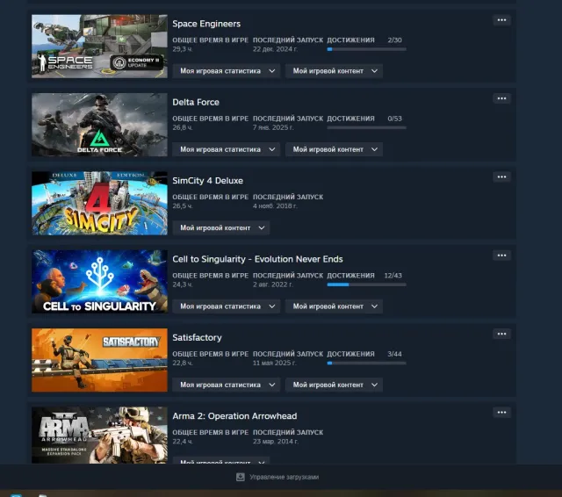Screen dimensions: 562x497
Task: Click the SimCity 4 cover thumbnail
Action: pos(99,203)
